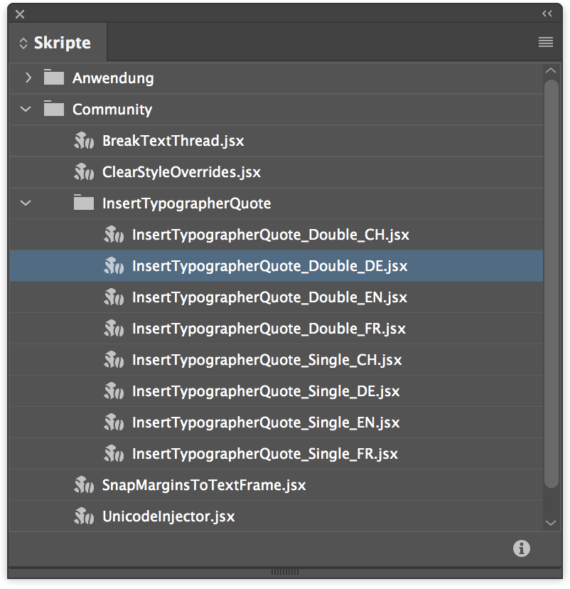Screen dimensions: 570x589
Task: Select InsertTypographerQuote_Single_FR.jsx
Action: click(270, 453)
